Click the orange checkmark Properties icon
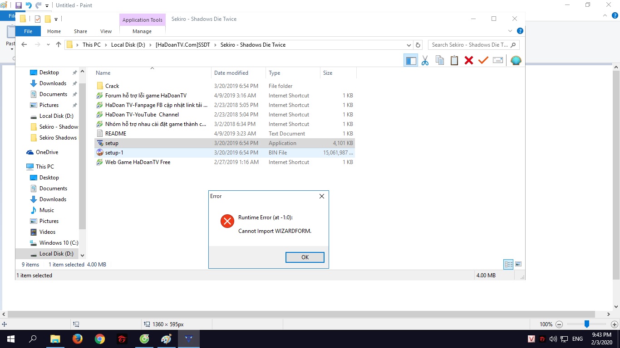 click(x=483, y=60)
